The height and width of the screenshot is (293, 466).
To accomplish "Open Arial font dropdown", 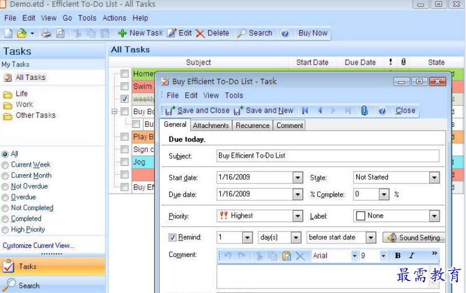I will click(354, 256).
